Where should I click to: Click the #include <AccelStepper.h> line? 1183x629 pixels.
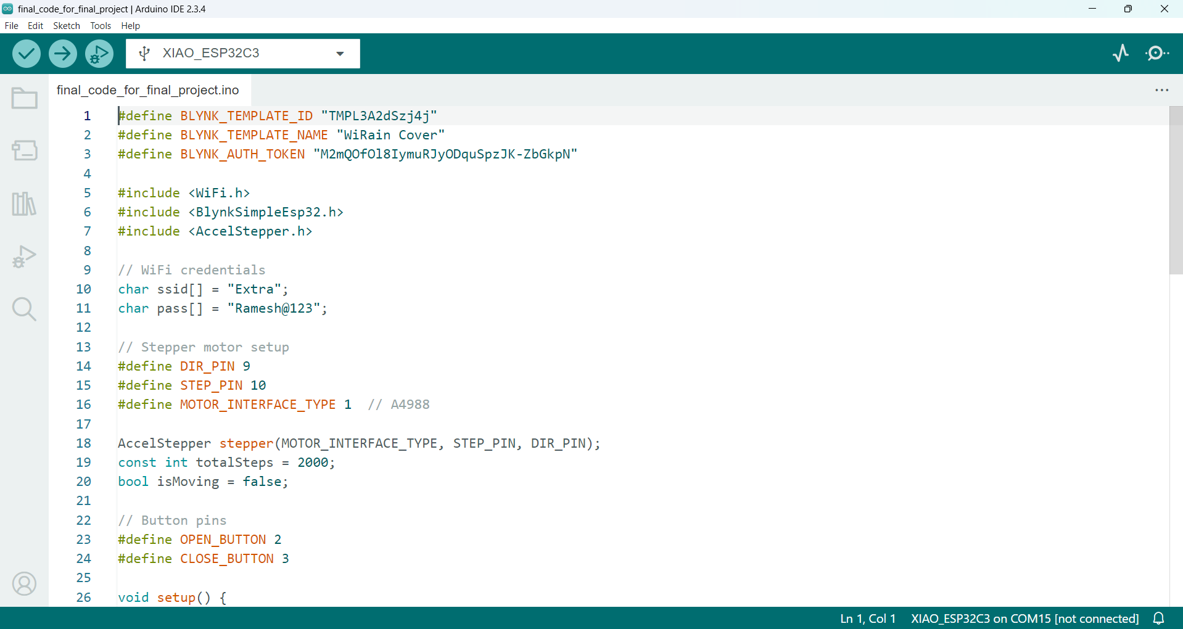tap(215, 231)
